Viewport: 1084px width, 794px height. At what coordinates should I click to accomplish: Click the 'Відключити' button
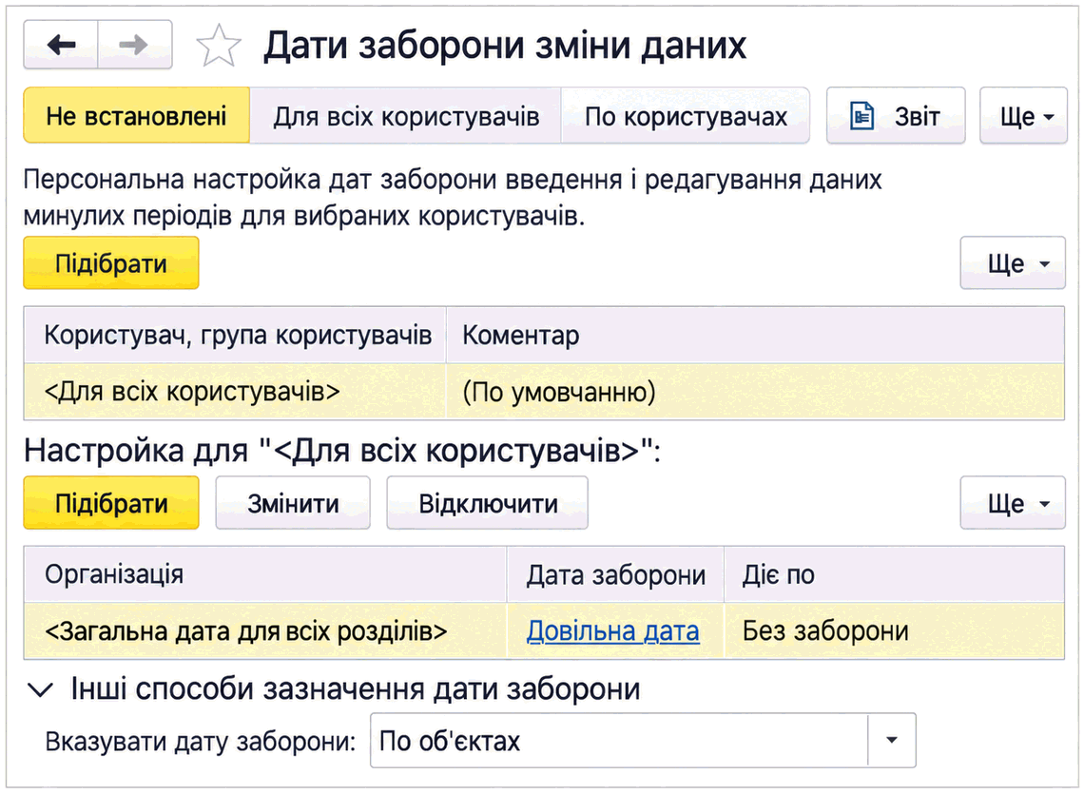[488, 503]
